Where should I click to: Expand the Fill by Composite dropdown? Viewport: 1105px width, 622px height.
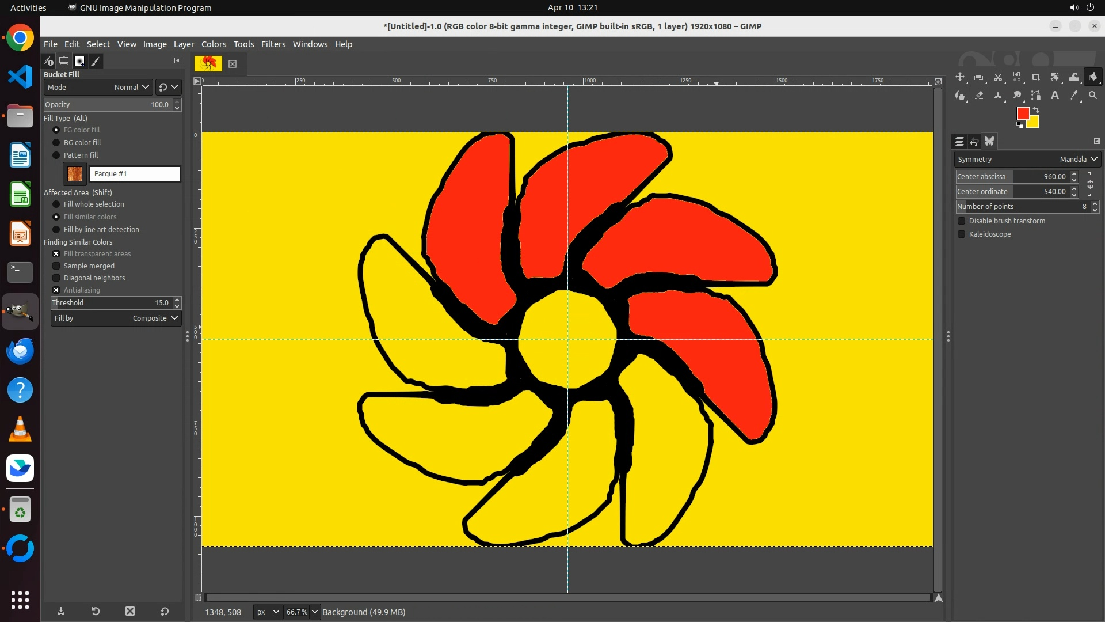click(115, 318)
